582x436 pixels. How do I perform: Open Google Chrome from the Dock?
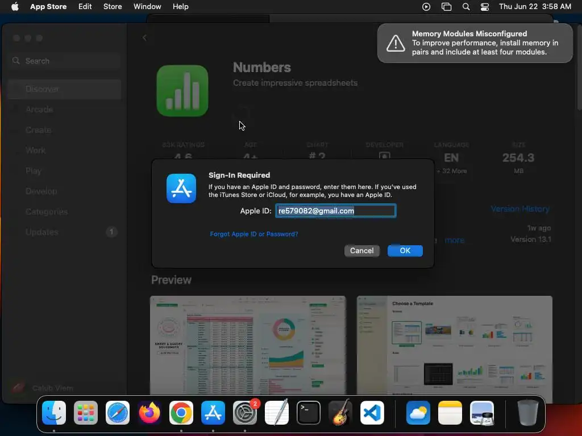(181, 413)
